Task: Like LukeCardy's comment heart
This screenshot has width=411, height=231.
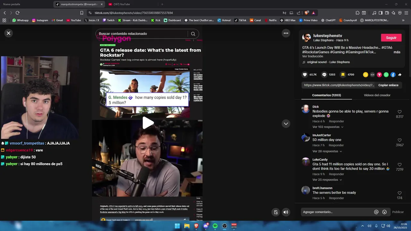Action: coord(399,165)
